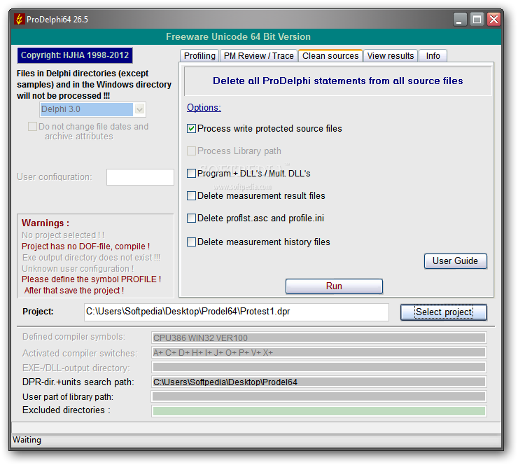Open the Info tab
This screenshot has width=518, height=465.
[433, 55]
